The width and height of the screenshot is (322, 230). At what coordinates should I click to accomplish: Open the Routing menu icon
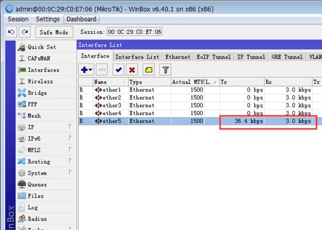point(22,162)
